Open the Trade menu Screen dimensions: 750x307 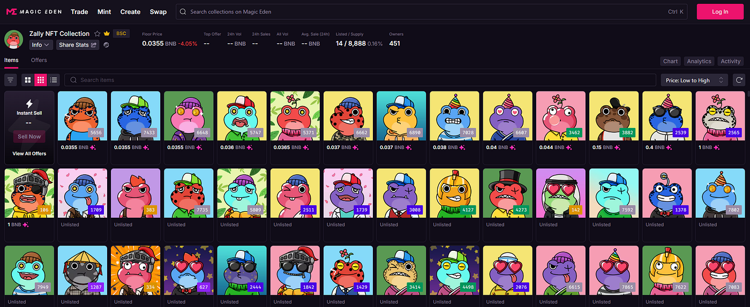(x=79, y=12)
